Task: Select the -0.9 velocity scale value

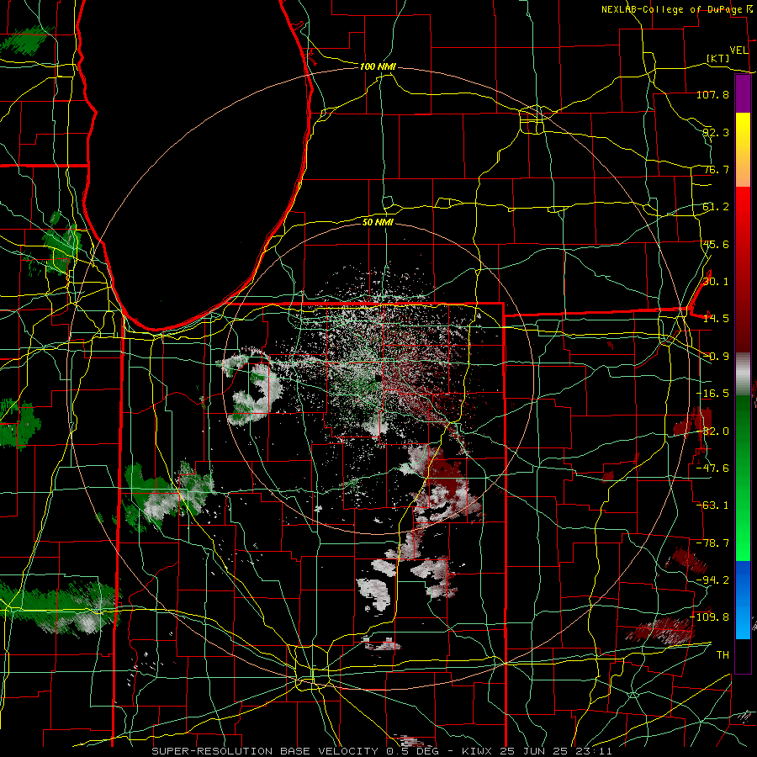Action: pos(716,357)
